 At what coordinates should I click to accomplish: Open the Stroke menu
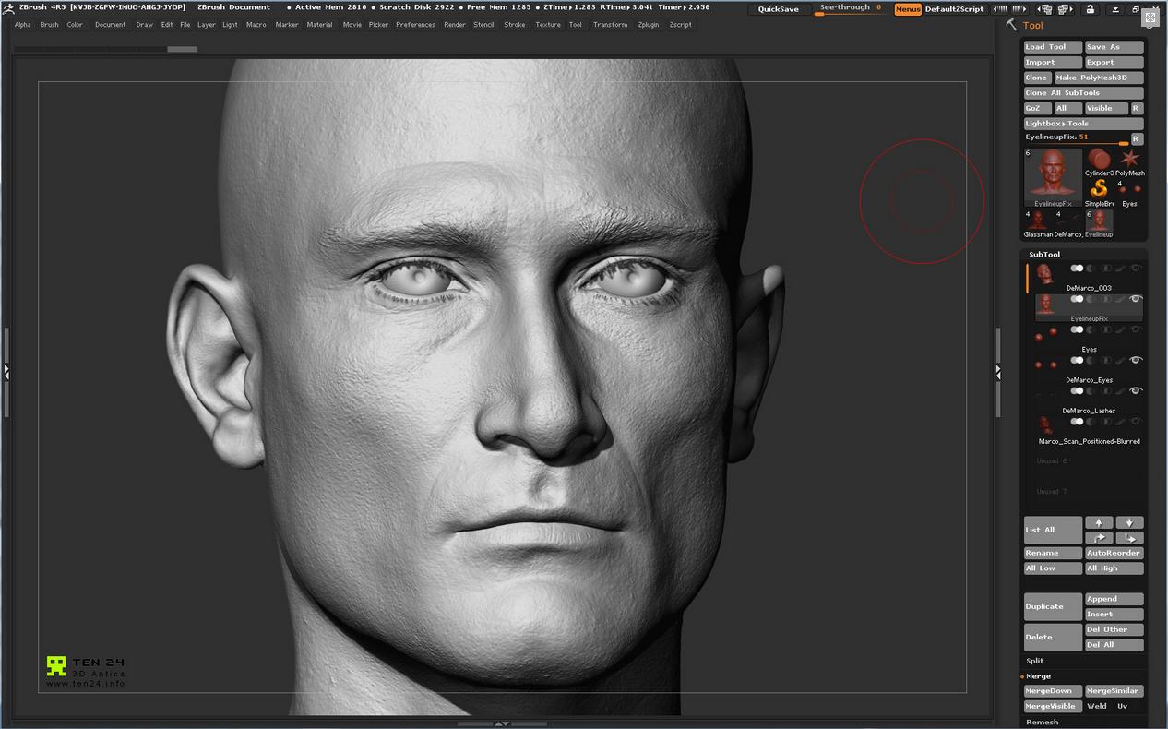pos(514,25)
